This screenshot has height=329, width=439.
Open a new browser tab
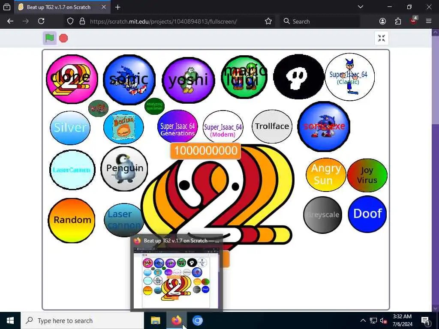coord(118,7)
